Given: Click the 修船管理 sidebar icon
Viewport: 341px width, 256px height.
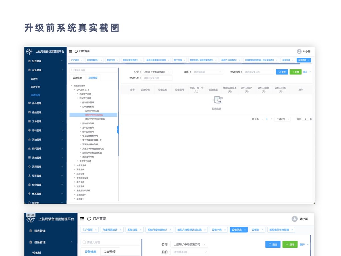Looking at the screenshot, I should [30, 112].
